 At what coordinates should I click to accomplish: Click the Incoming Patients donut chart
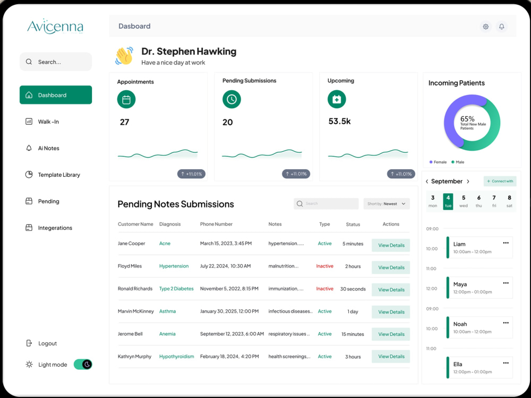pos(472,123)
